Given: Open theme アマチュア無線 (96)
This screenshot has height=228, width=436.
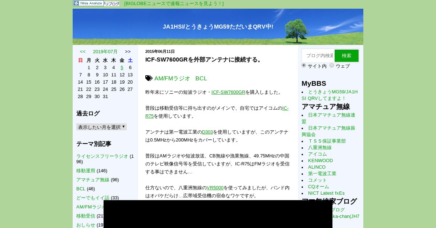Looking at the screenshot, I should click(93, 180).
